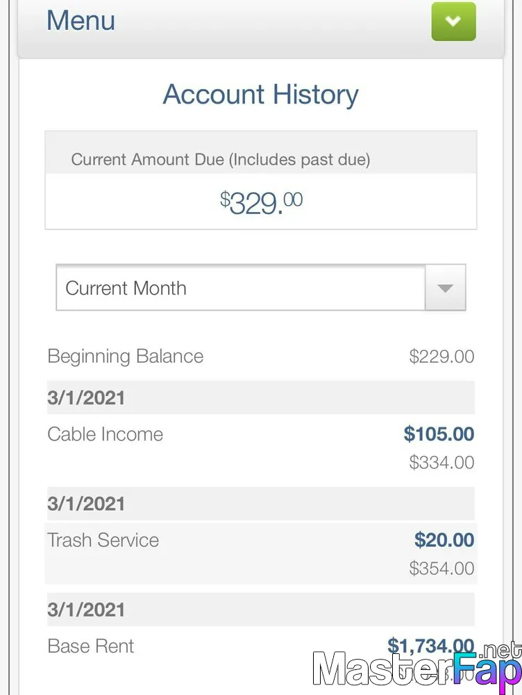522x695 pixels.
Task: Click the date header above Cable Income
Action: coord(261,398)
